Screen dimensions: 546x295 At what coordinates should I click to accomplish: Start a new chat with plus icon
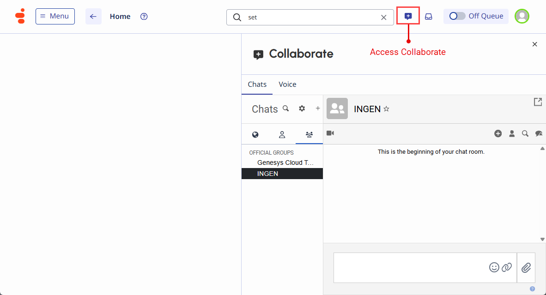point(318,108)
